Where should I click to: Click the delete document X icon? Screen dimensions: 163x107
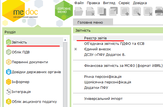[148, 11]
